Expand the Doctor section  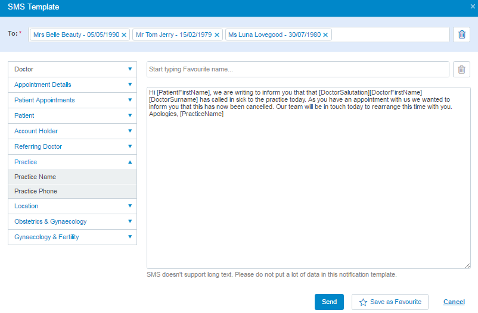pos(72,69)
